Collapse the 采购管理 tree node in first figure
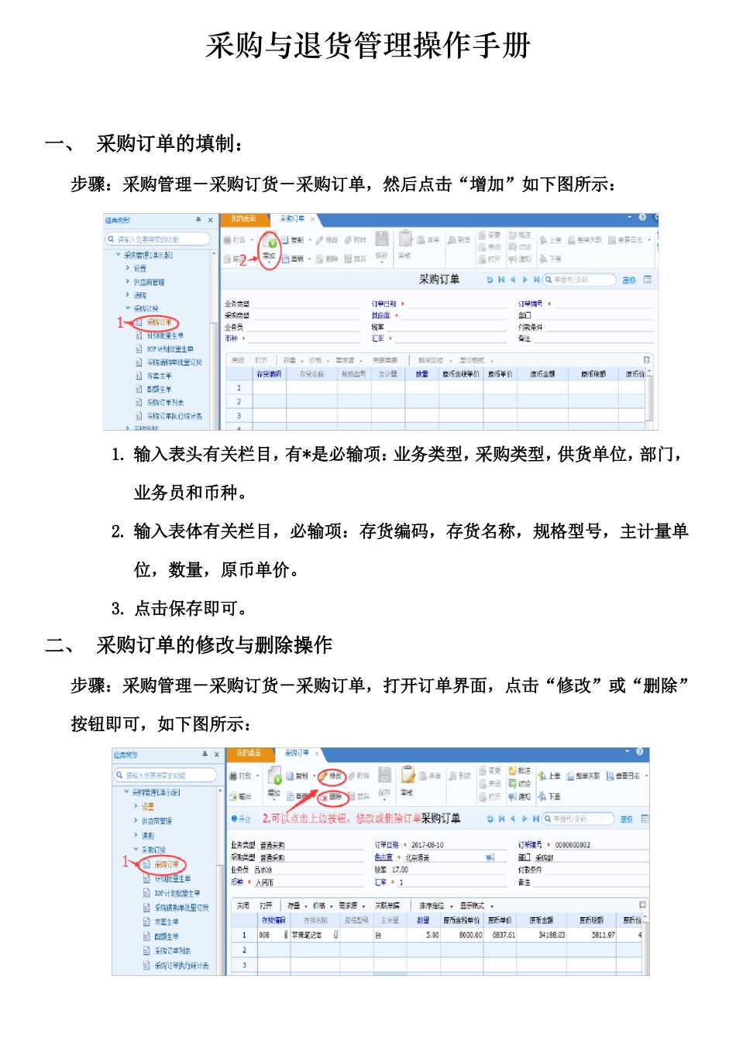The image size is (736, 1041). 119,255
